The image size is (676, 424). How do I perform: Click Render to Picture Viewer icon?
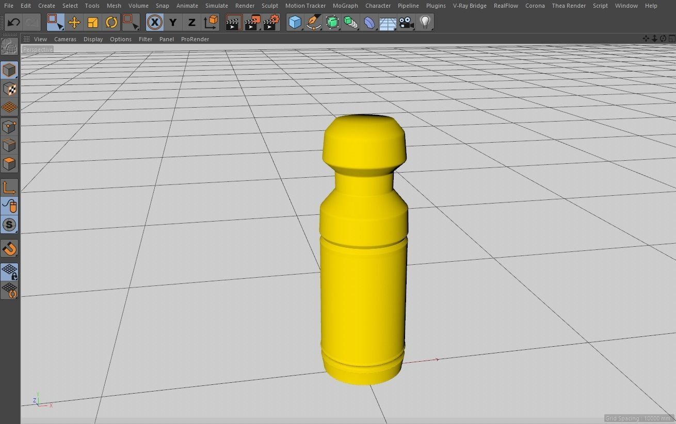coord(252,22)
